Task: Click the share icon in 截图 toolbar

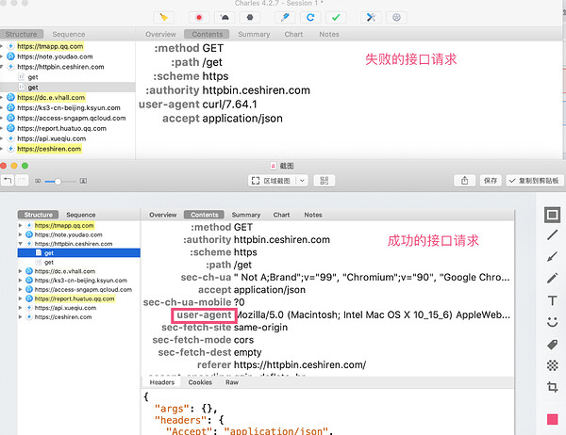Action: click(464, 181)
